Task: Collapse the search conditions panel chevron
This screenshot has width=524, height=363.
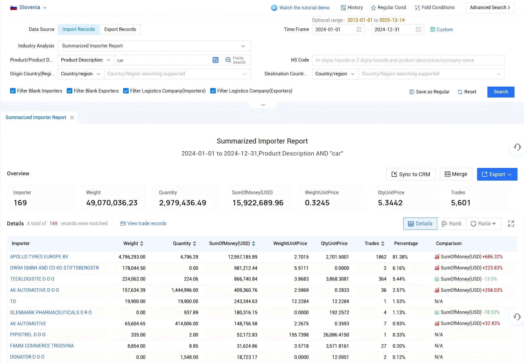Action: (x=263, y=105)
